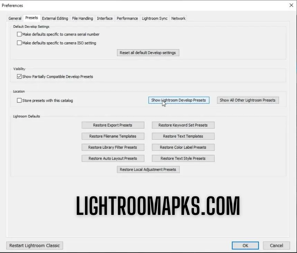This screenshot has height=253, width=297.
Task: Confirm preferences with OK
Action: [x=245, y=246]
